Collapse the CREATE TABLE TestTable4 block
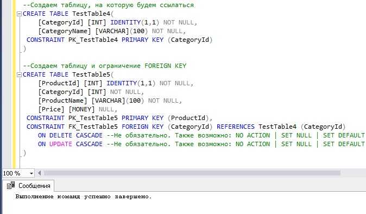366x214 pixels. click(20, 14)
